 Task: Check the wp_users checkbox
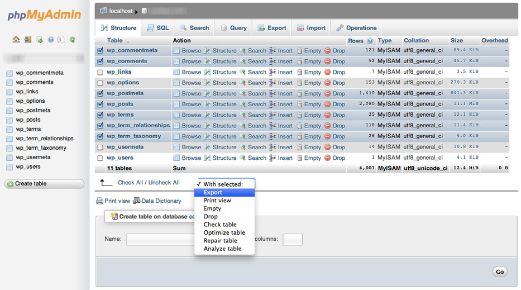click(100, 158)
